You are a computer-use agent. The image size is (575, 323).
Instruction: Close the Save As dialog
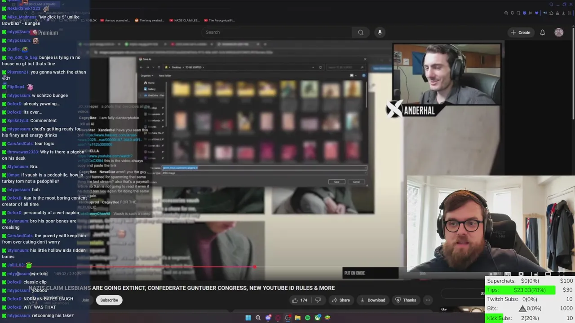coord(365,59)
